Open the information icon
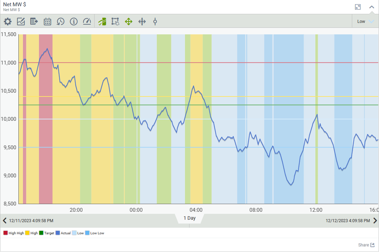 (x=74, y=22)
